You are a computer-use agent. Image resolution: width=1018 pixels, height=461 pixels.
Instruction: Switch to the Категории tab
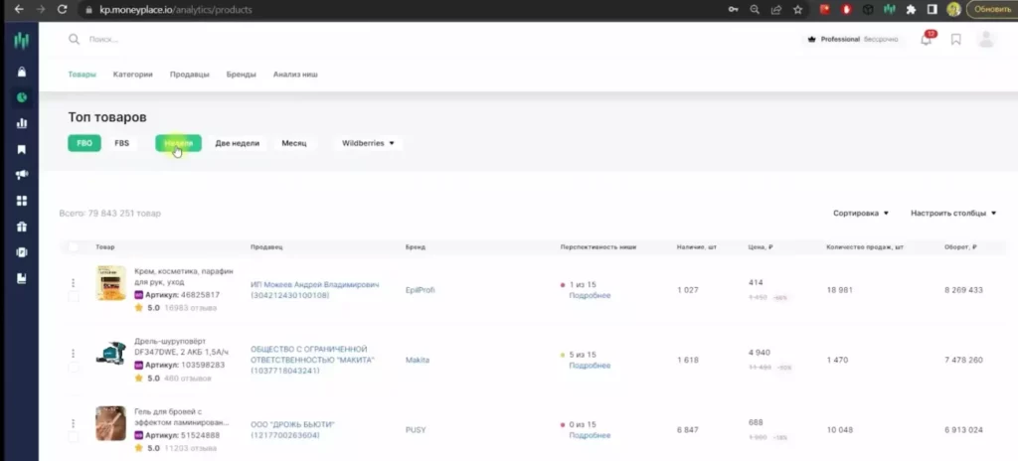tap(132, 75)
